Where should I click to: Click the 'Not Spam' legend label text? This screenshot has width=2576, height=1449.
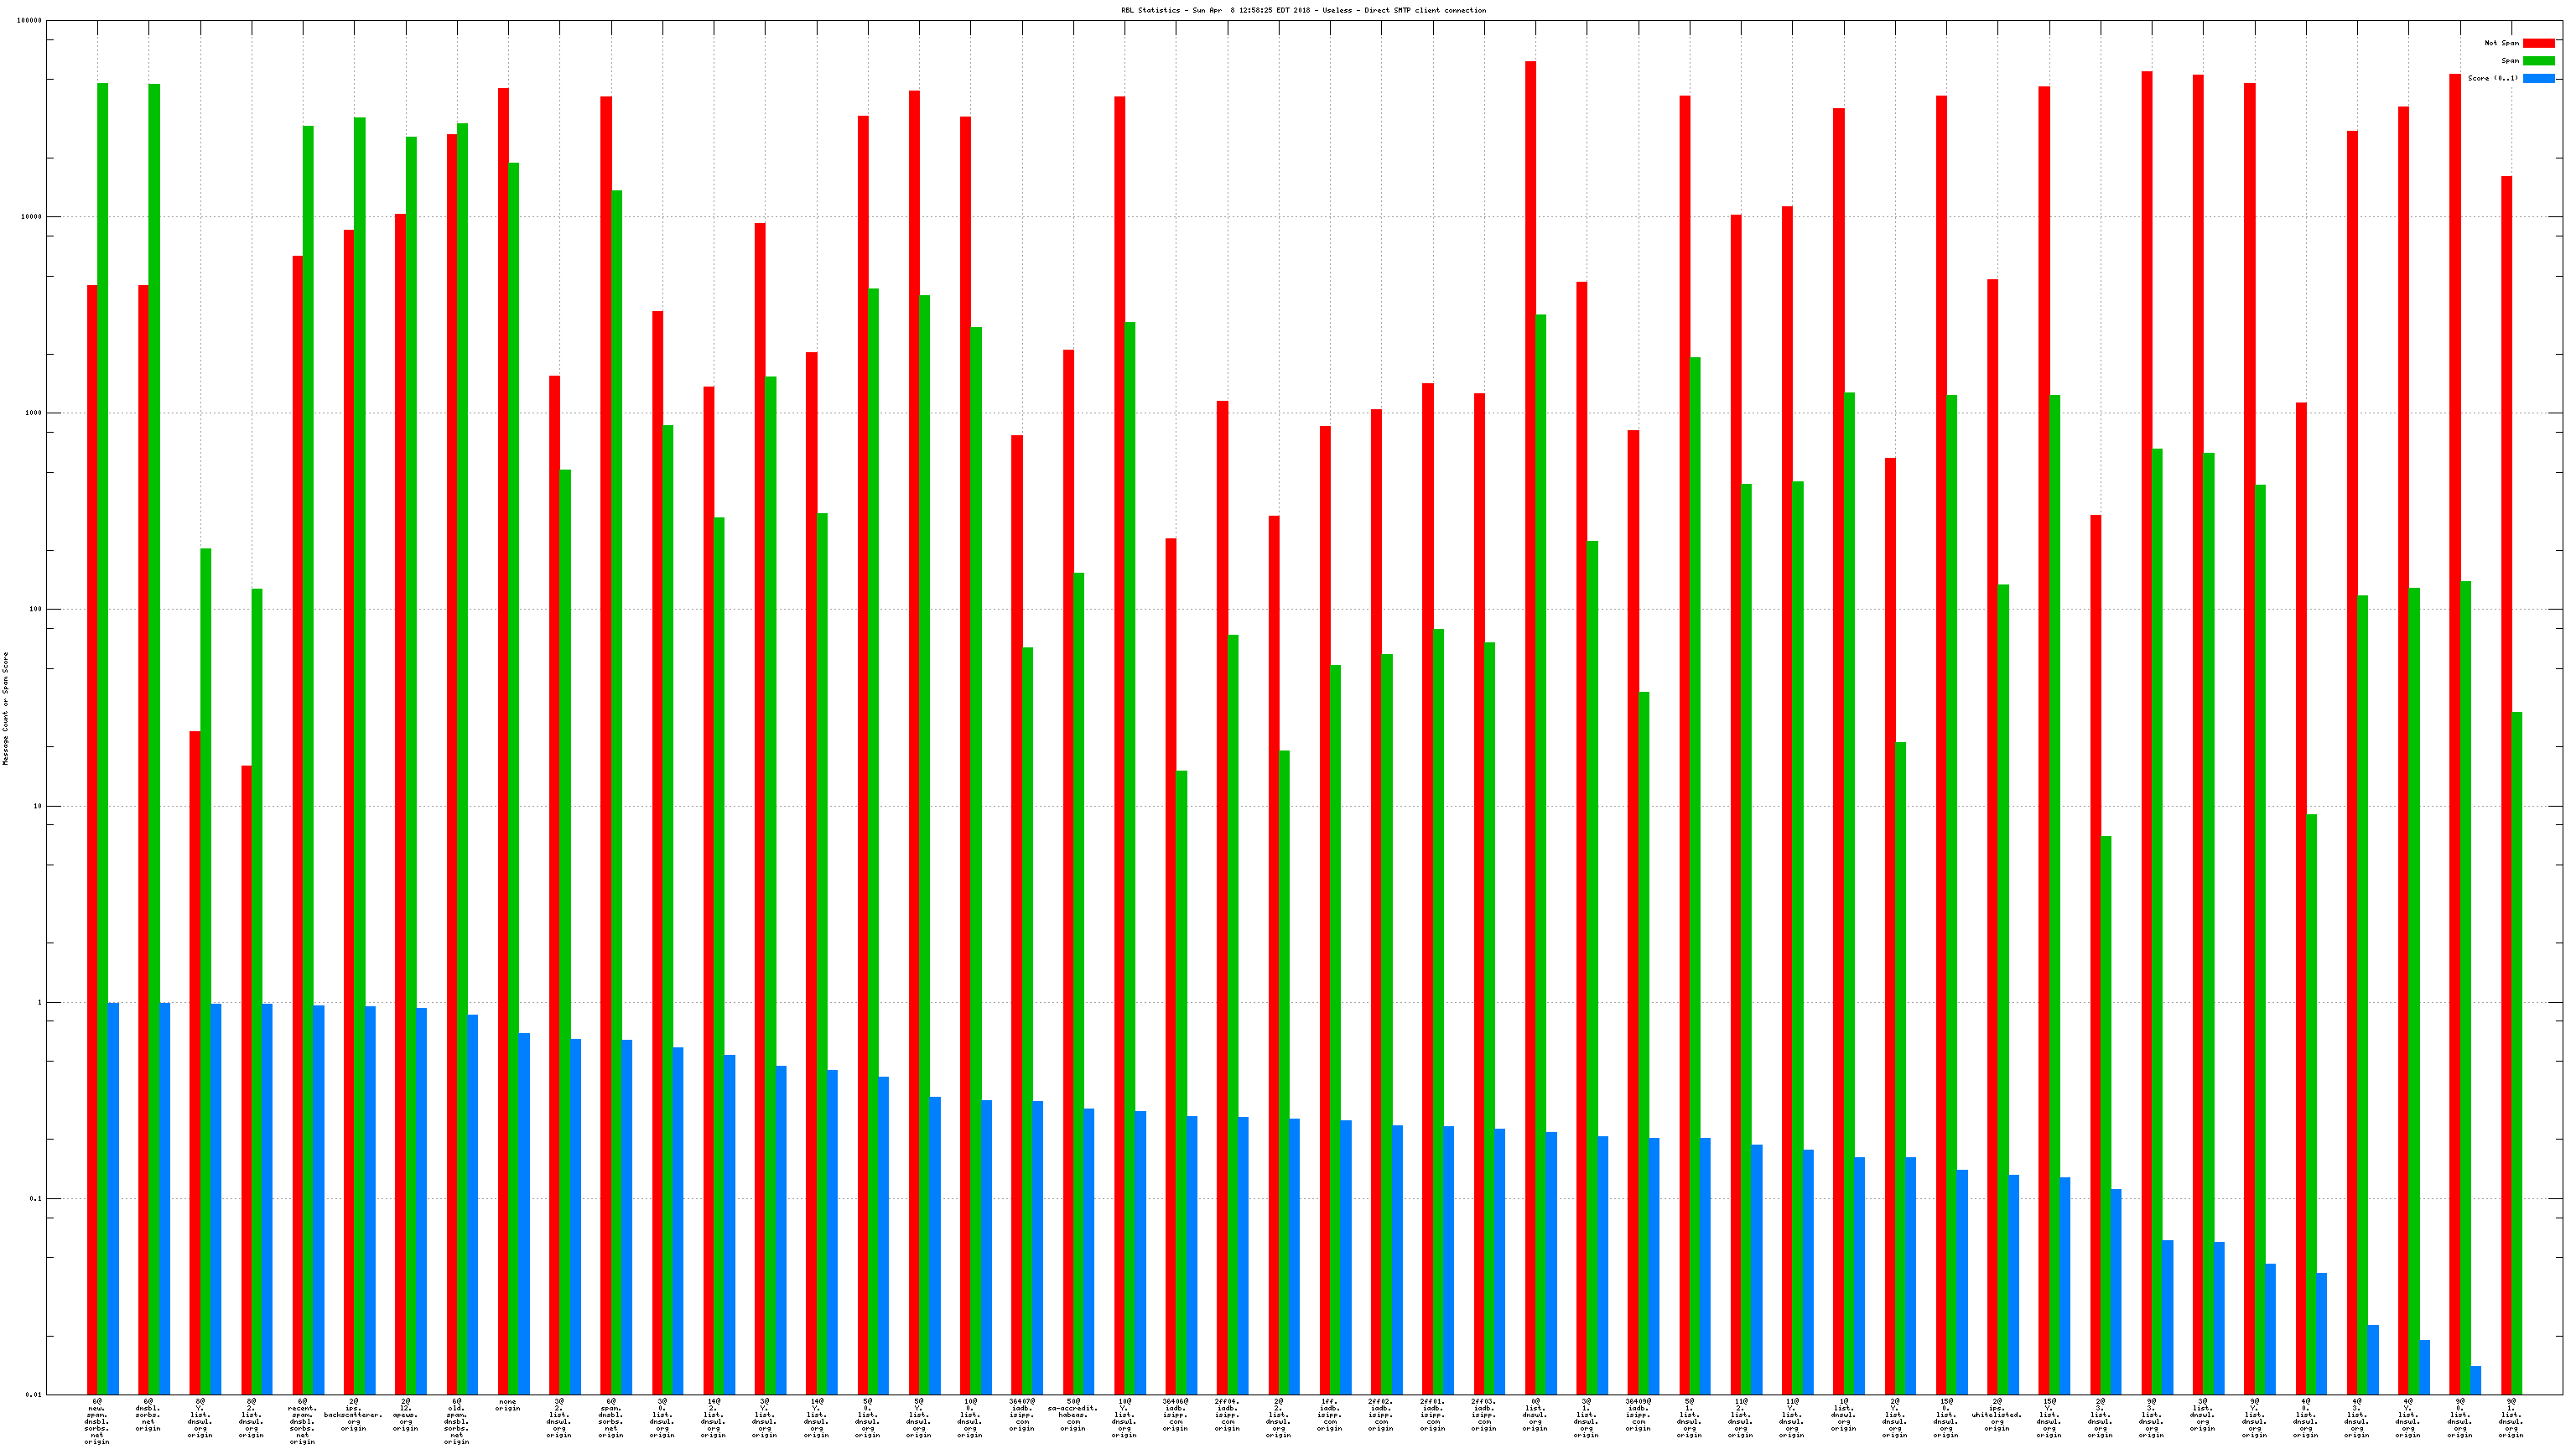click(x=2501, y=43)
